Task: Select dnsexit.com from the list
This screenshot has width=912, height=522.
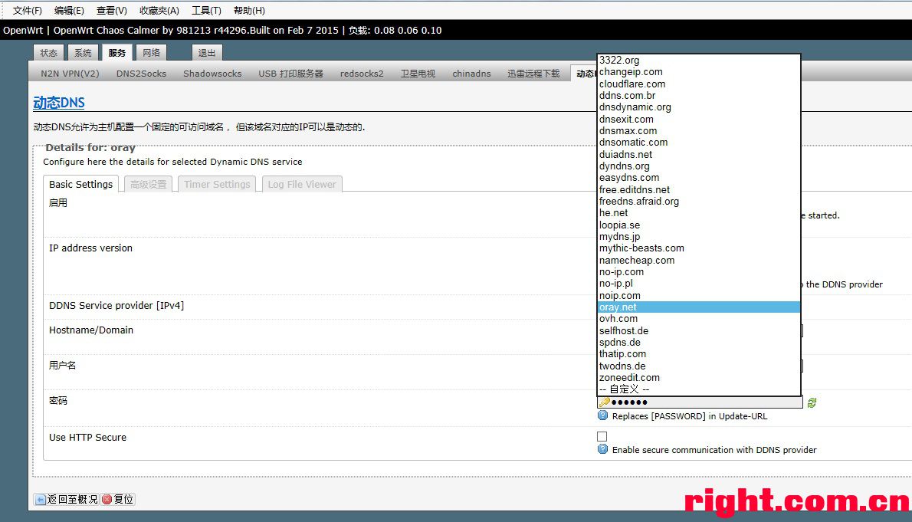Action: [x=699, y=119]
